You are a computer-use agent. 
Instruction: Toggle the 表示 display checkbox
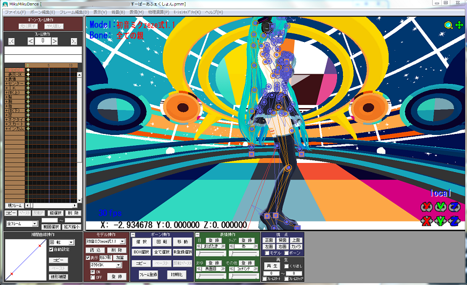tap(88, 258)
